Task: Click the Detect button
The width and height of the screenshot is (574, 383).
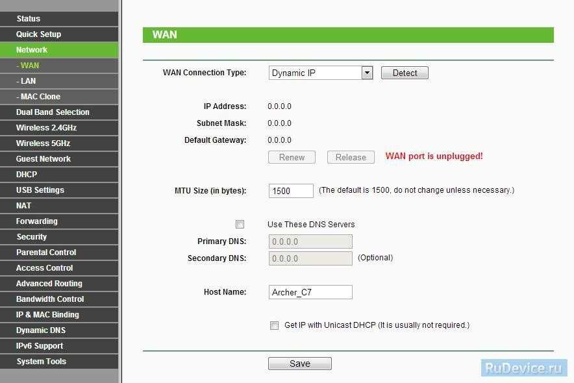Action: (x=405, y=73)
